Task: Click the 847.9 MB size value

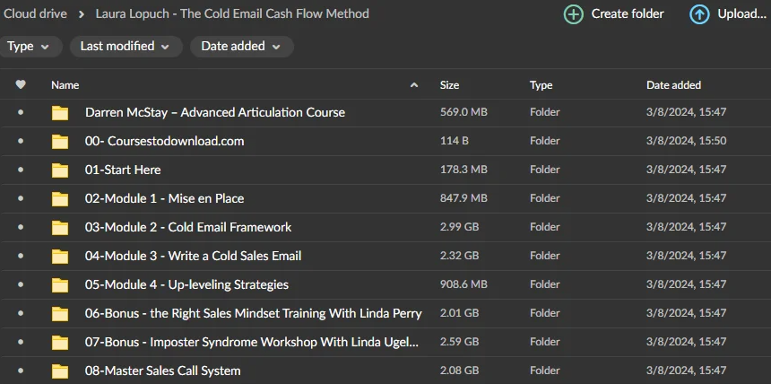Action: [463, 198]
